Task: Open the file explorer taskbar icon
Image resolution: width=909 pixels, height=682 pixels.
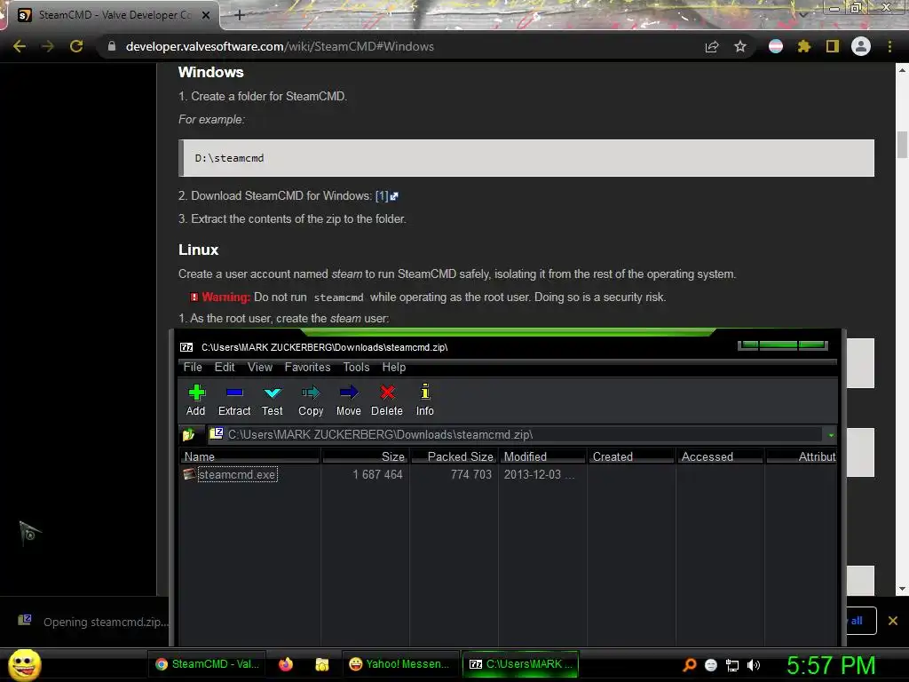Action: 321,664
